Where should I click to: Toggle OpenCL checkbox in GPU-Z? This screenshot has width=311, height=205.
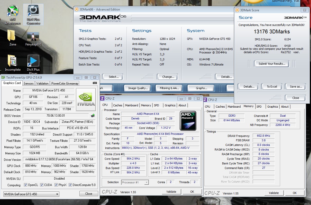(x=25, y=185)
